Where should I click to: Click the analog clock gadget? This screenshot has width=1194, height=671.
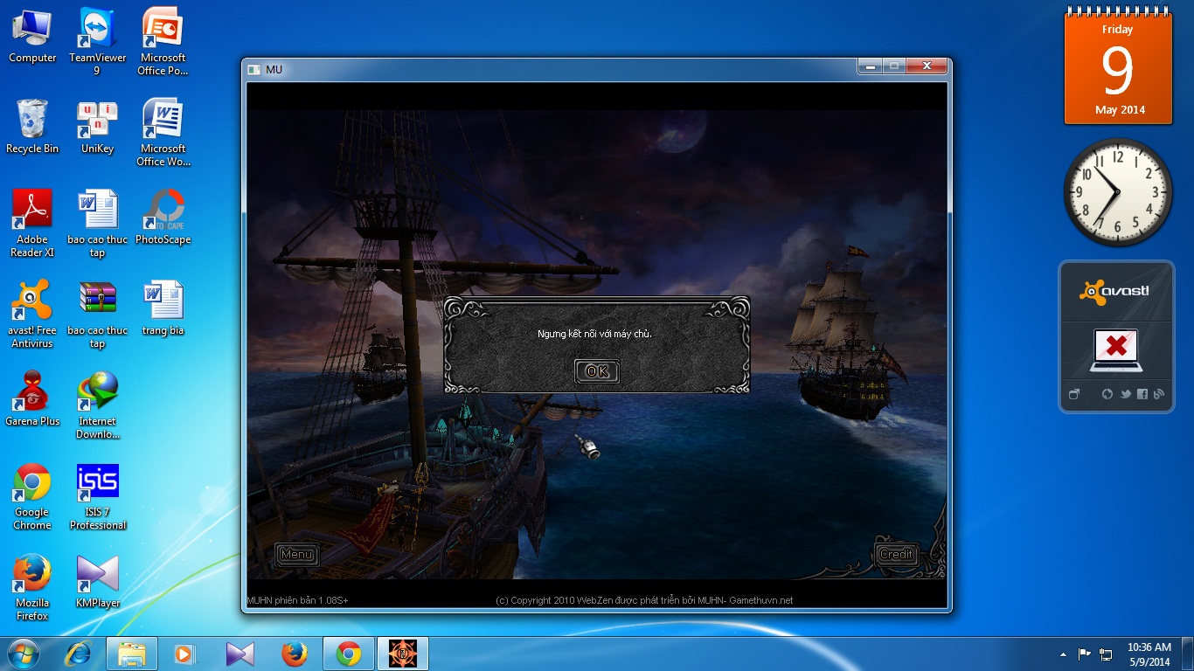coord(1117,192)
